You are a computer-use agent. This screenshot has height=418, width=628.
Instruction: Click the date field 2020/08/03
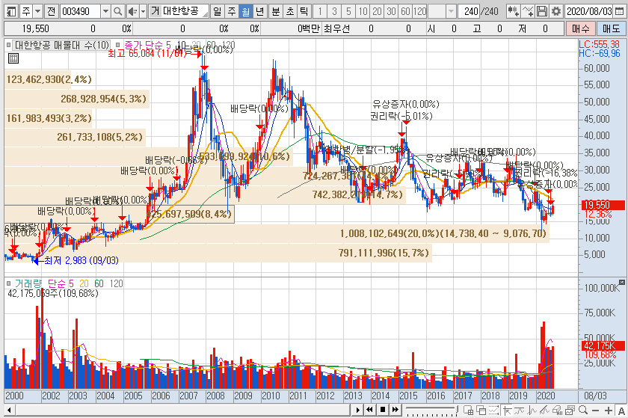589,11
